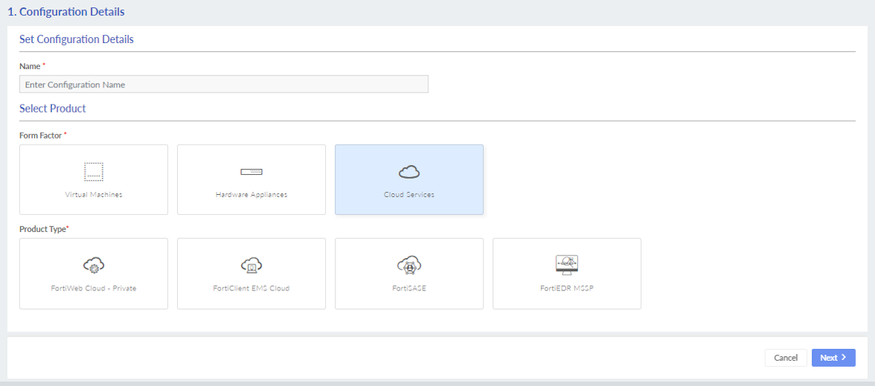Proceed with the Next button
The width and height of the screenshot is (875, 386).
[x=834, y=358]
